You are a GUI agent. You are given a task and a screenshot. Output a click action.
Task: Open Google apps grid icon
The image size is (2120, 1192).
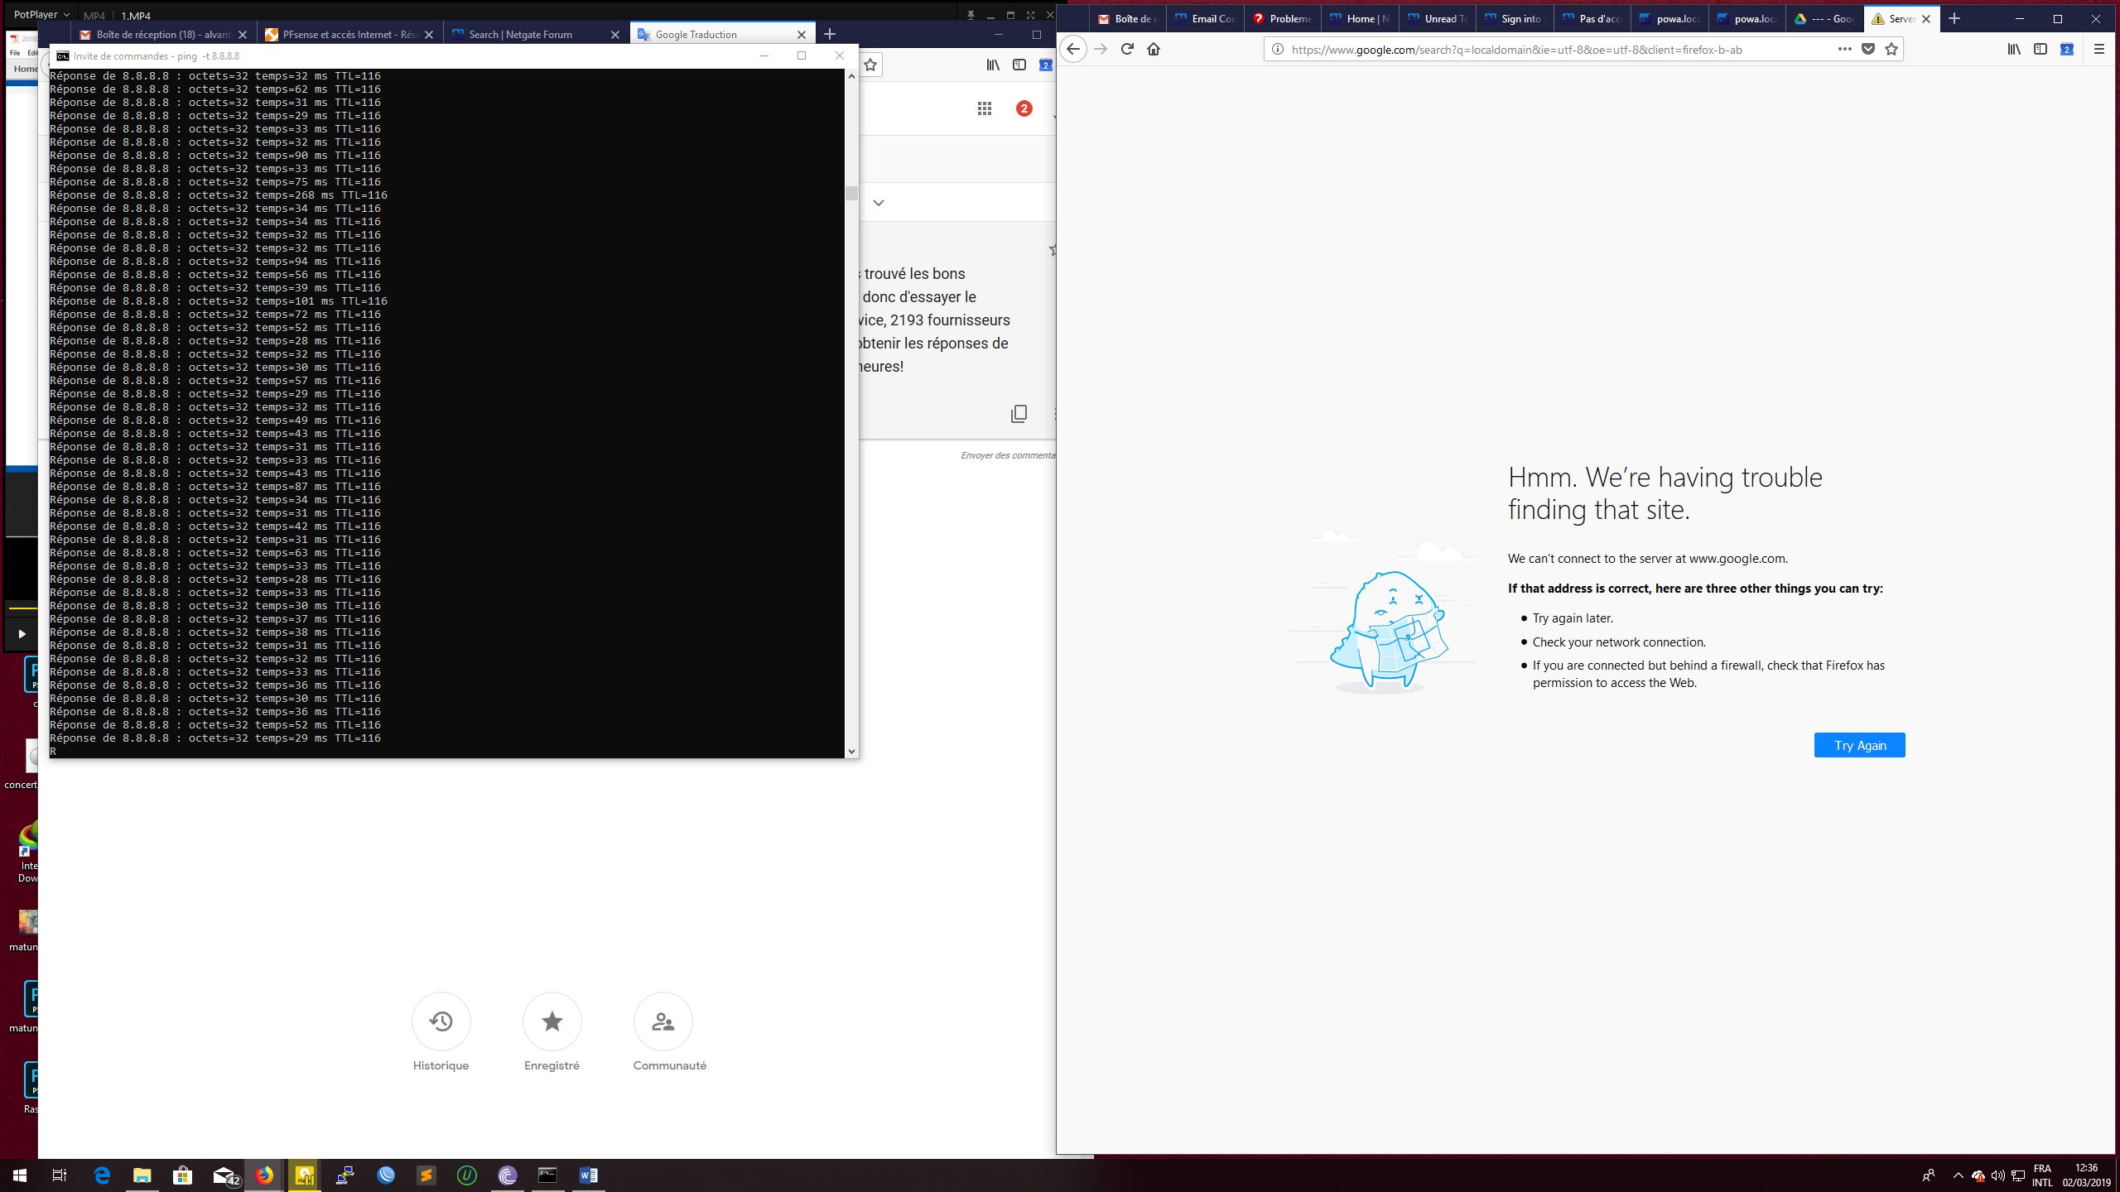point(984,108)
